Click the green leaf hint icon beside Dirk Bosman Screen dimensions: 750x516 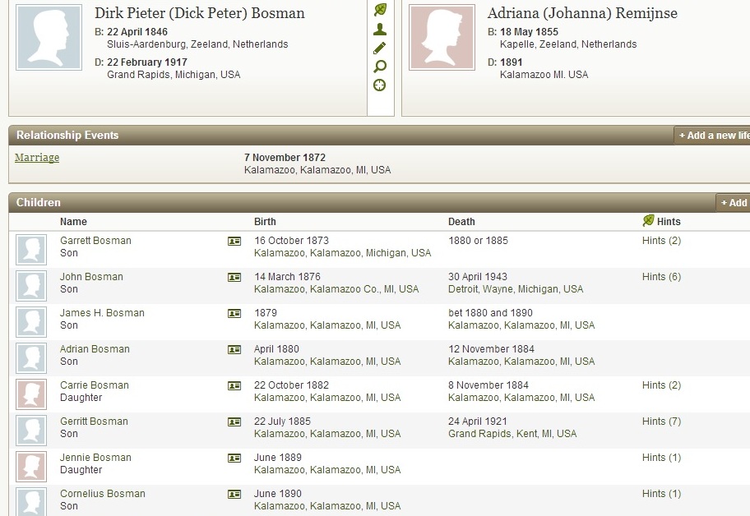click(380, 10)
